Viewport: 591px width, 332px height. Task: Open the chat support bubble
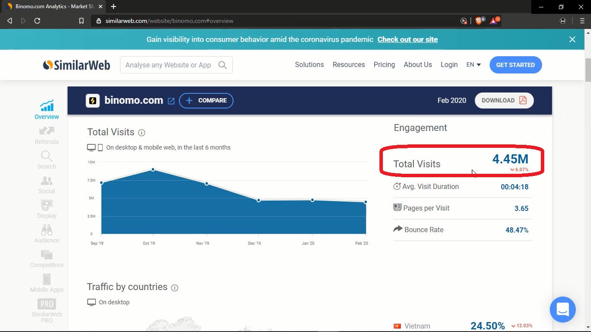[x=562, y=310]
